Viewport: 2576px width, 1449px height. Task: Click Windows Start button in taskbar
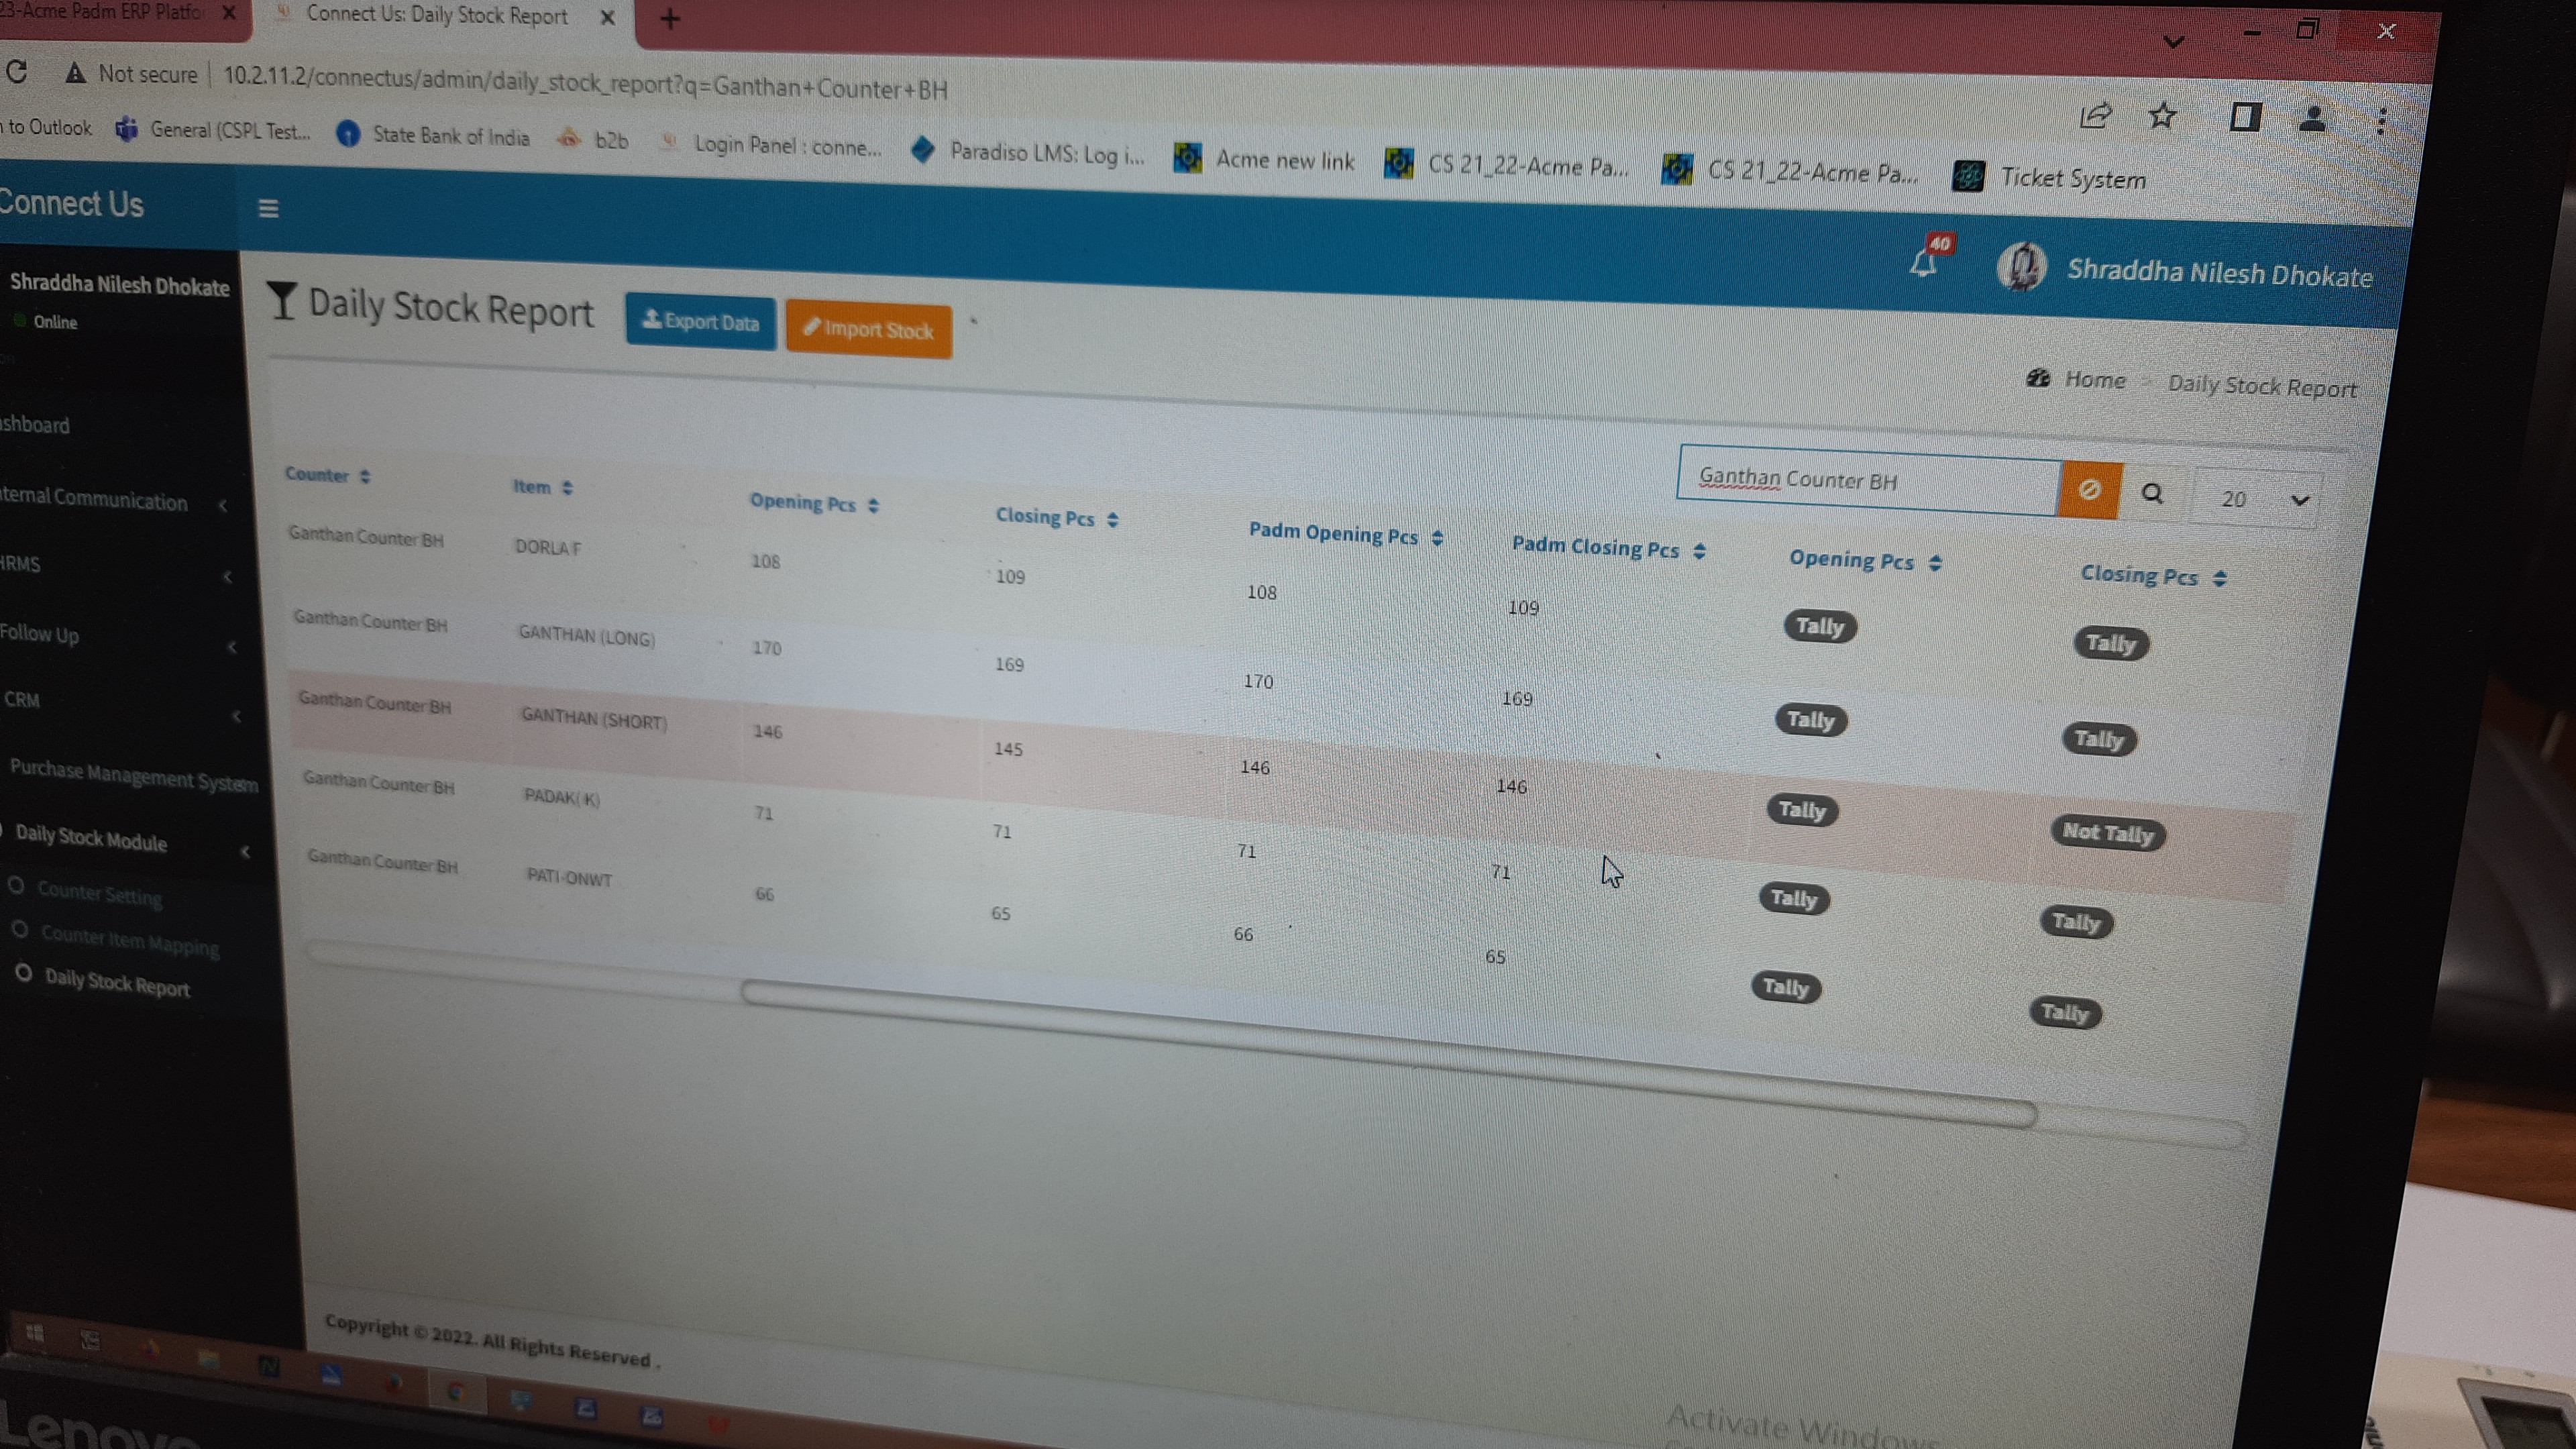pyautogui.click(x=35, y=1333)
